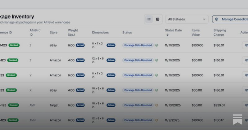The image size is (248, 130).
Task: Click the status check icon in the eBay Z row
Action: [157, 45]
